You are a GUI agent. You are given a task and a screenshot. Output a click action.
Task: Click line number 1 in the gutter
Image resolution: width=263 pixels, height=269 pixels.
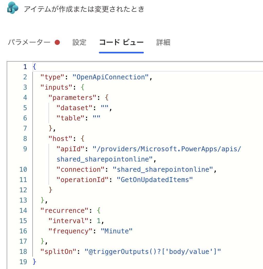coord(25,67)
